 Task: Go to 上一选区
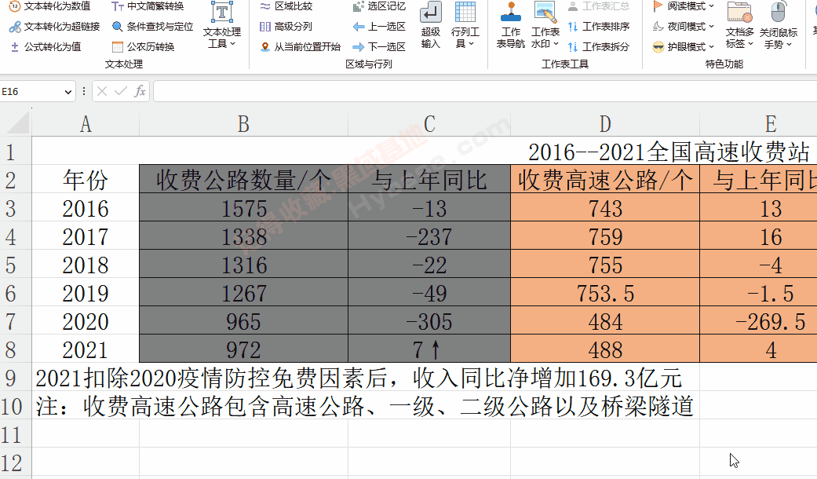click(379, 27)
